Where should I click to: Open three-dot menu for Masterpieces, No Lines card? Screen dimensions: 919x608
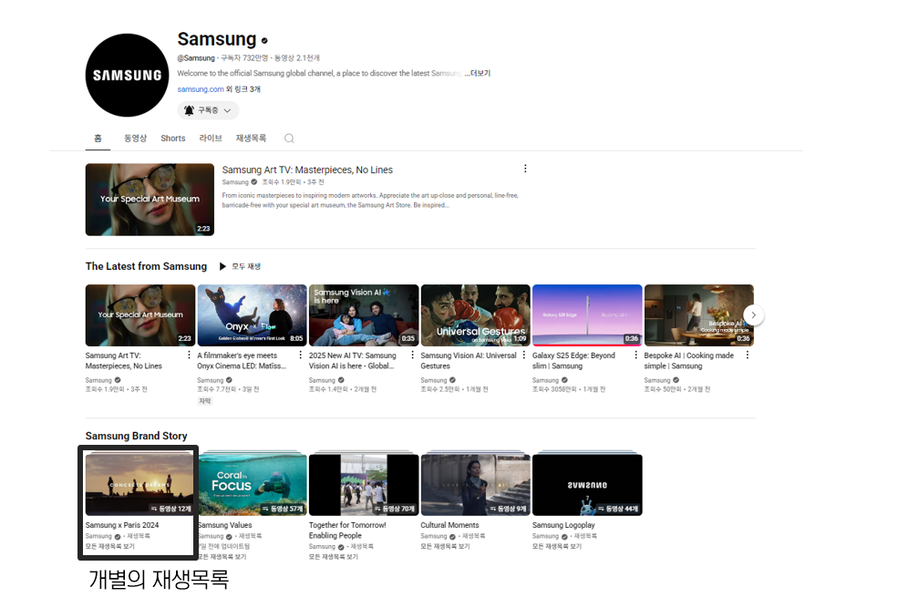[189, 355]
